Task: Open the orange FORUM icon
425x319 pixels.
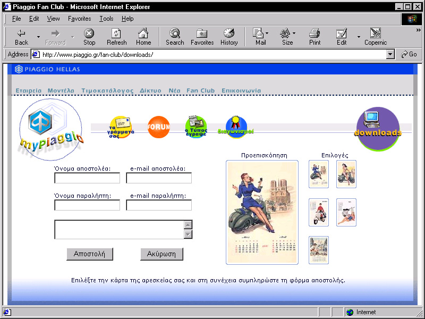Action: pos(159,127)
